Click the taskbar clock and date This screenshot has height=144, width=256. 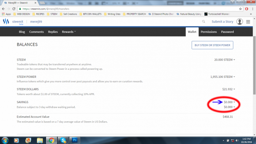(x=246, y=140)
